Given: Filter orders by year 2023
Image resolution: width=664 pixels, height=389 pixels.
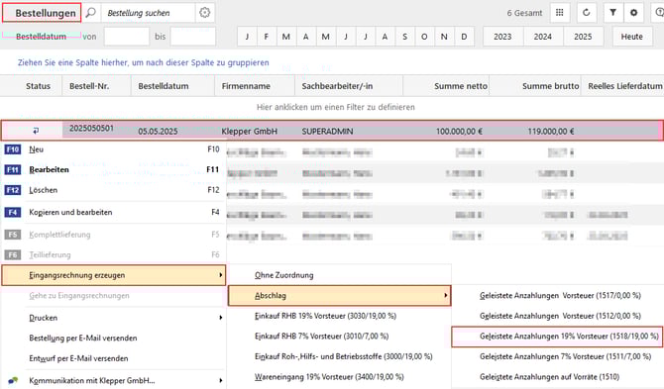Looking at the screenshot, I should click(502, 37).
